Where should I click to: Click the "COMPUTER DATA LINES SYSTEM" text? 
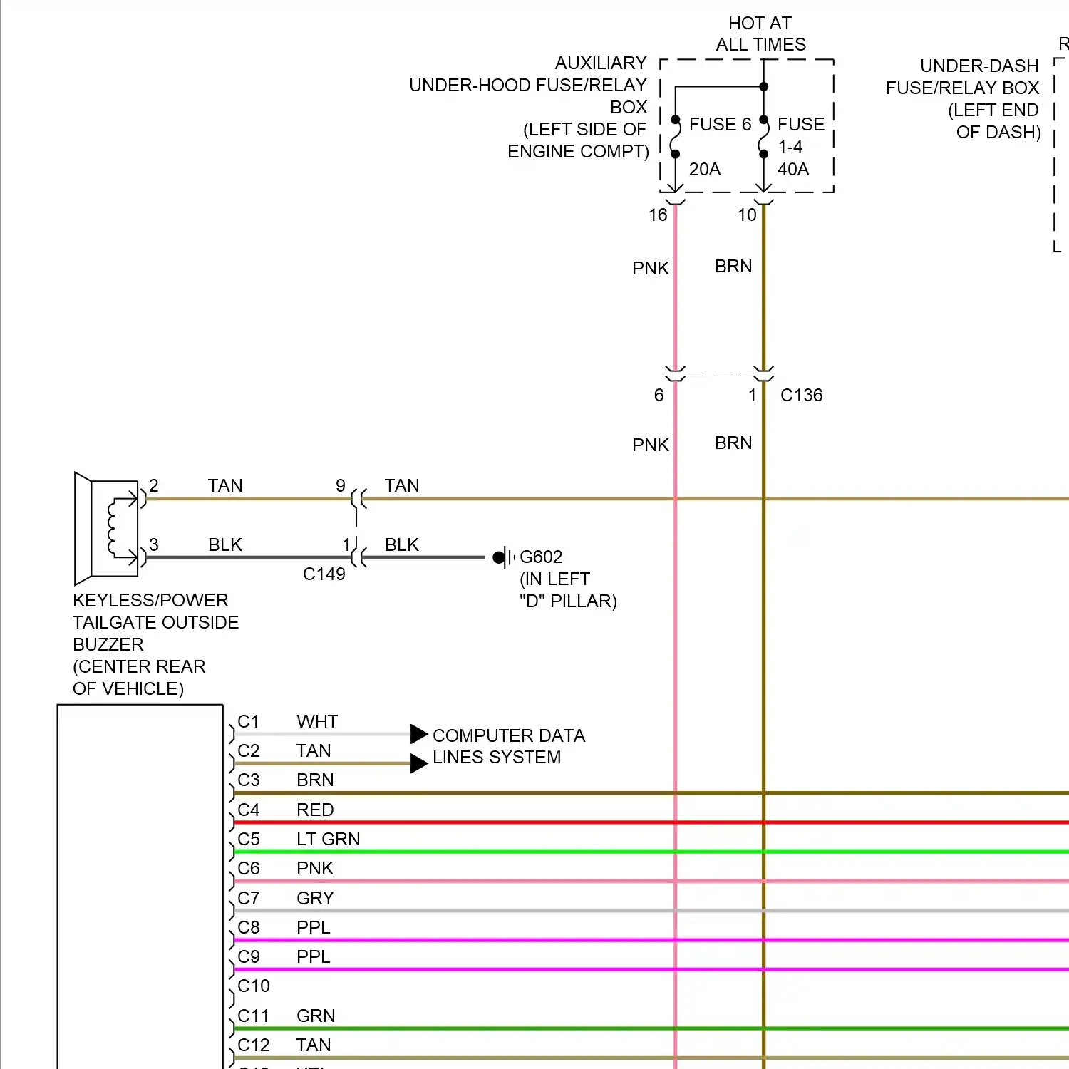[x=508, y=746]
